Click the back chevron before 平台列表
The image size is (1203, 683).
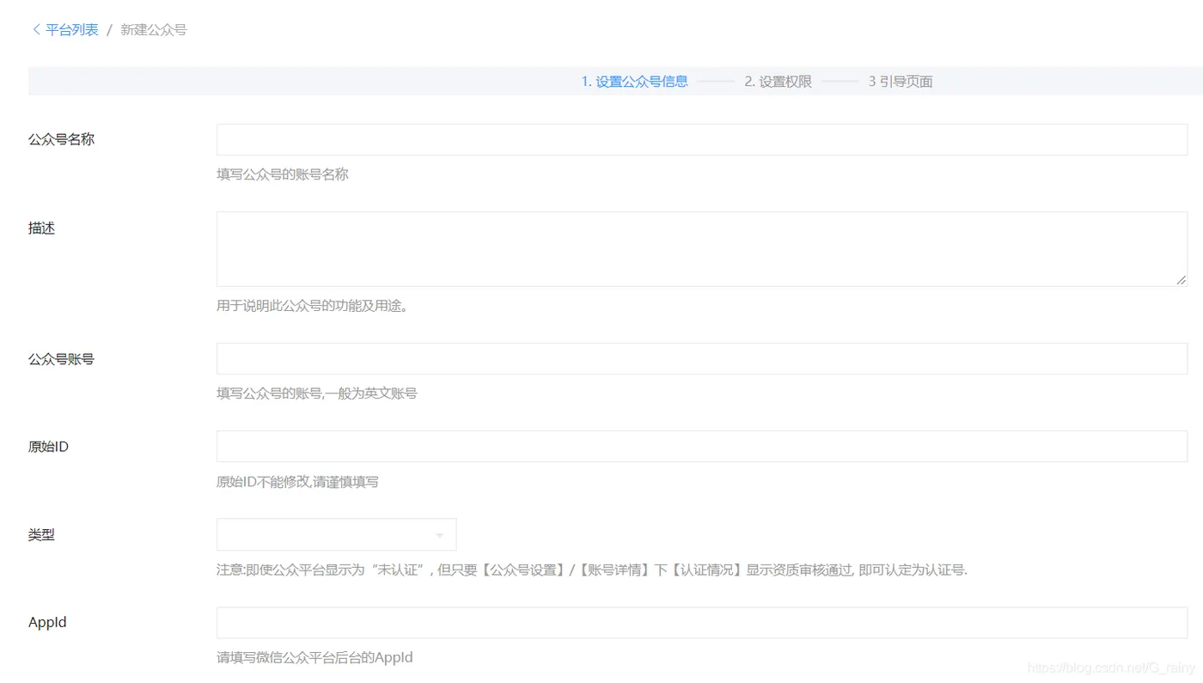click(x=36, y=29)
